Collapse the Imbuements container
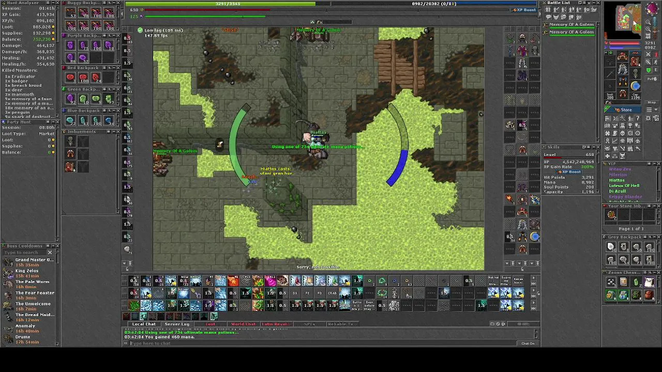Image resolution: width=662 pixels, height=372 pixels. (x=113, y=132)
